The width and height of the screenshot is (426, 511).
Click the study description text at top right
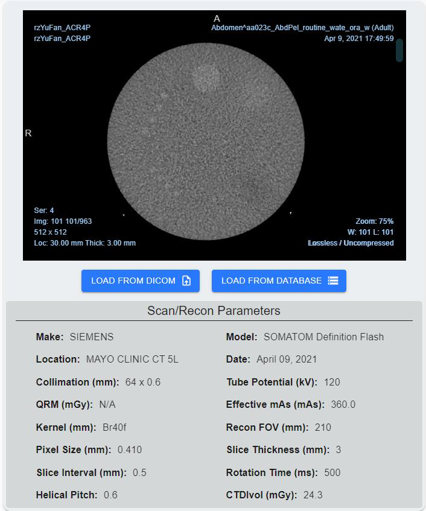[302, 28]
